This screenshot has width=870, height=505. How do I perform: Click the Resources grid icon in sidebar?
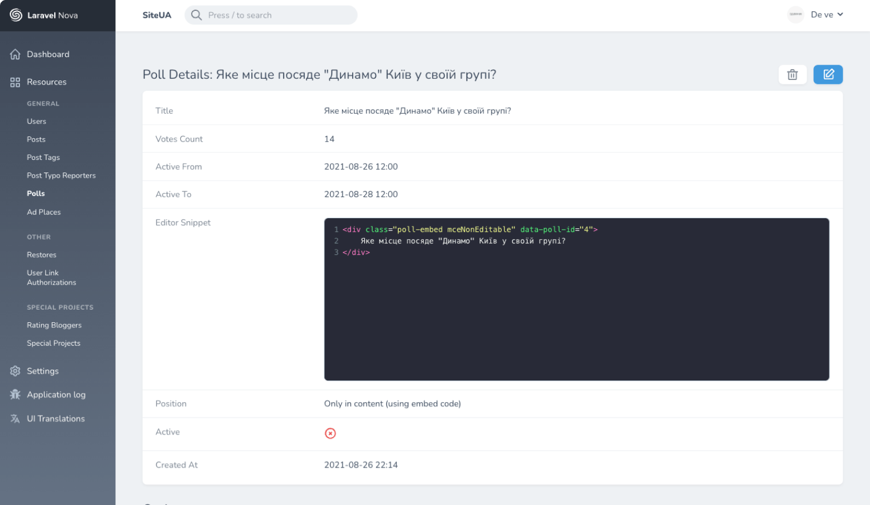pos(14,82)
